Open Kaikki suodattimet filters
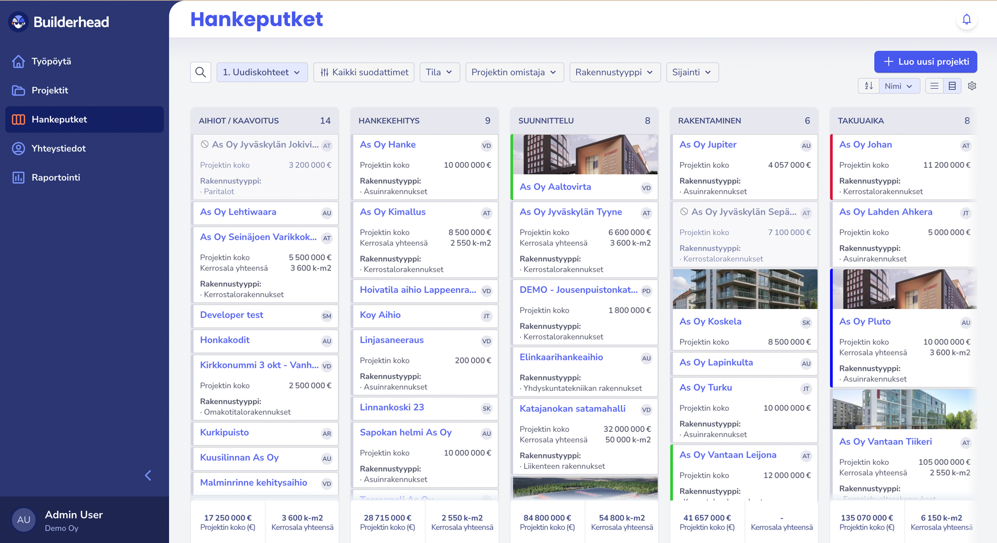 (364, 72)
